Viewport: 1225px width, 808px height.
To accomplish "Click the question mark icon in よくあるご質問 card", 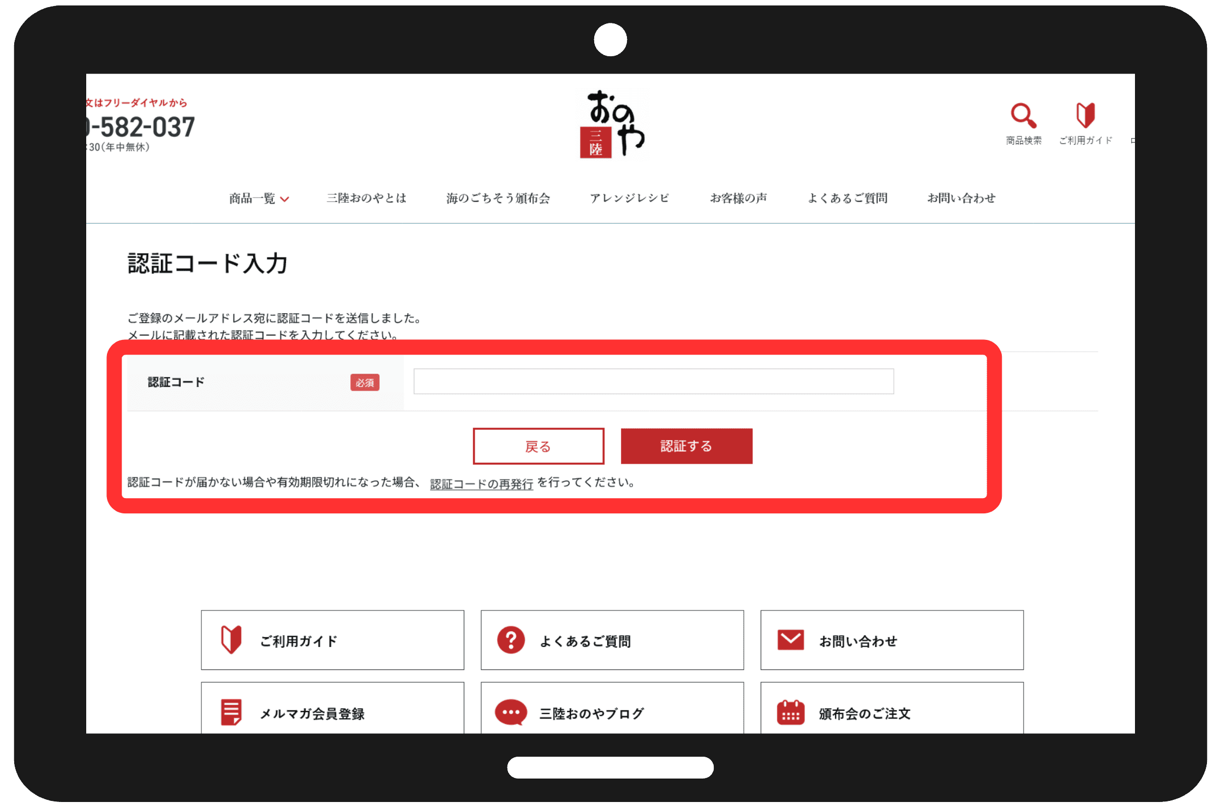I will pyautogui.click(x=511, y=640).
